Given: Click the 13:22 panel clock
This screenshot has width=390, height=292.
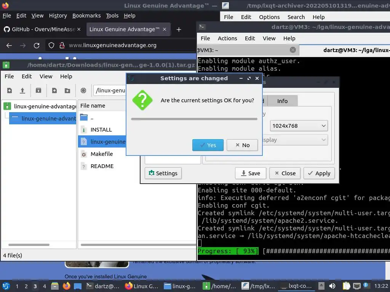Looking at the screenshot, I should pyautogui.click(x=381, y=286).
